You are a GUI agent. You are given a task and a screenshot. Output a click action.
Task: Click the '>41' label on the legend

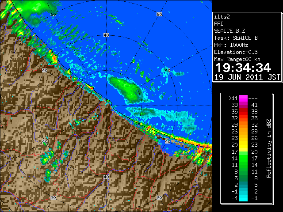pos(233,98)
